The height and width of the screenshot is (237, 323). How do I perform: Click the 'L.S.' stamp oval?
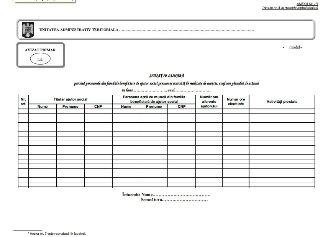40,59
